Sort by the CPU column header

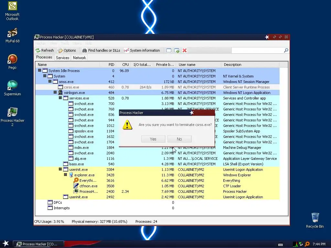[x=123, y=65]
